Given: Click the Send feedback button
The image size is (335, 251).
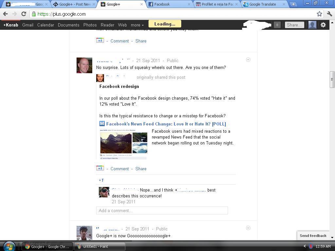Looking at the screenshot, I should click(x=313, y=236).
